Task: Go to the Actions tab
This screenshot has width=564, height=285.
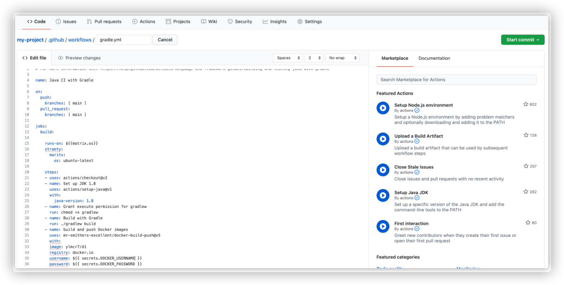Action: [144, 21]
